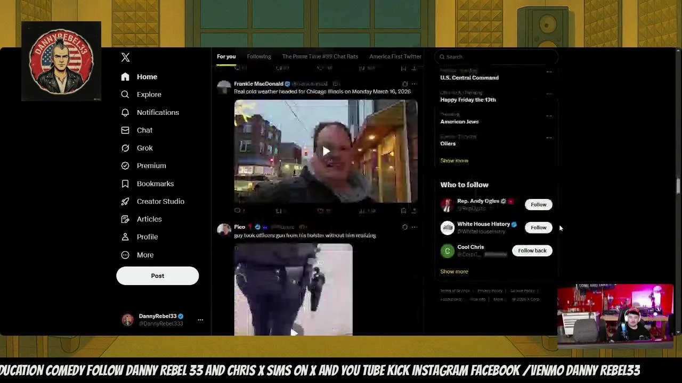
Task: Click White House History avatar
Action: tap(447, 228)
